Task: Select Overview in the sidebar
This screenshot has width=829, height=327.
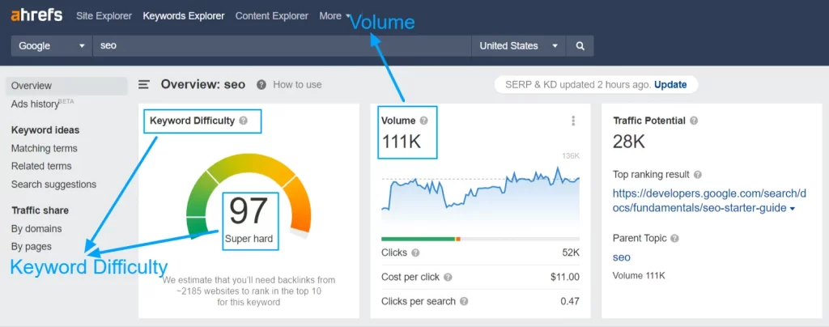Action: [66, 86]
